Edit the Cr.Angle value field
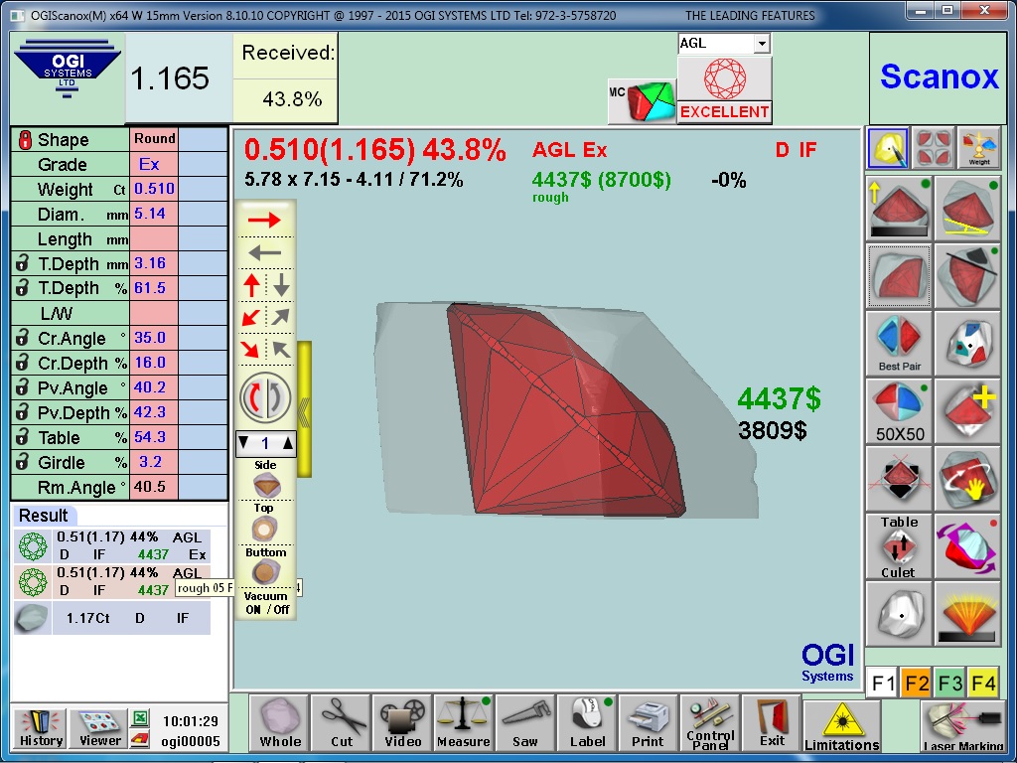Image resolution: width=1017 pixels, height=763 pixels. pos(154,338)
